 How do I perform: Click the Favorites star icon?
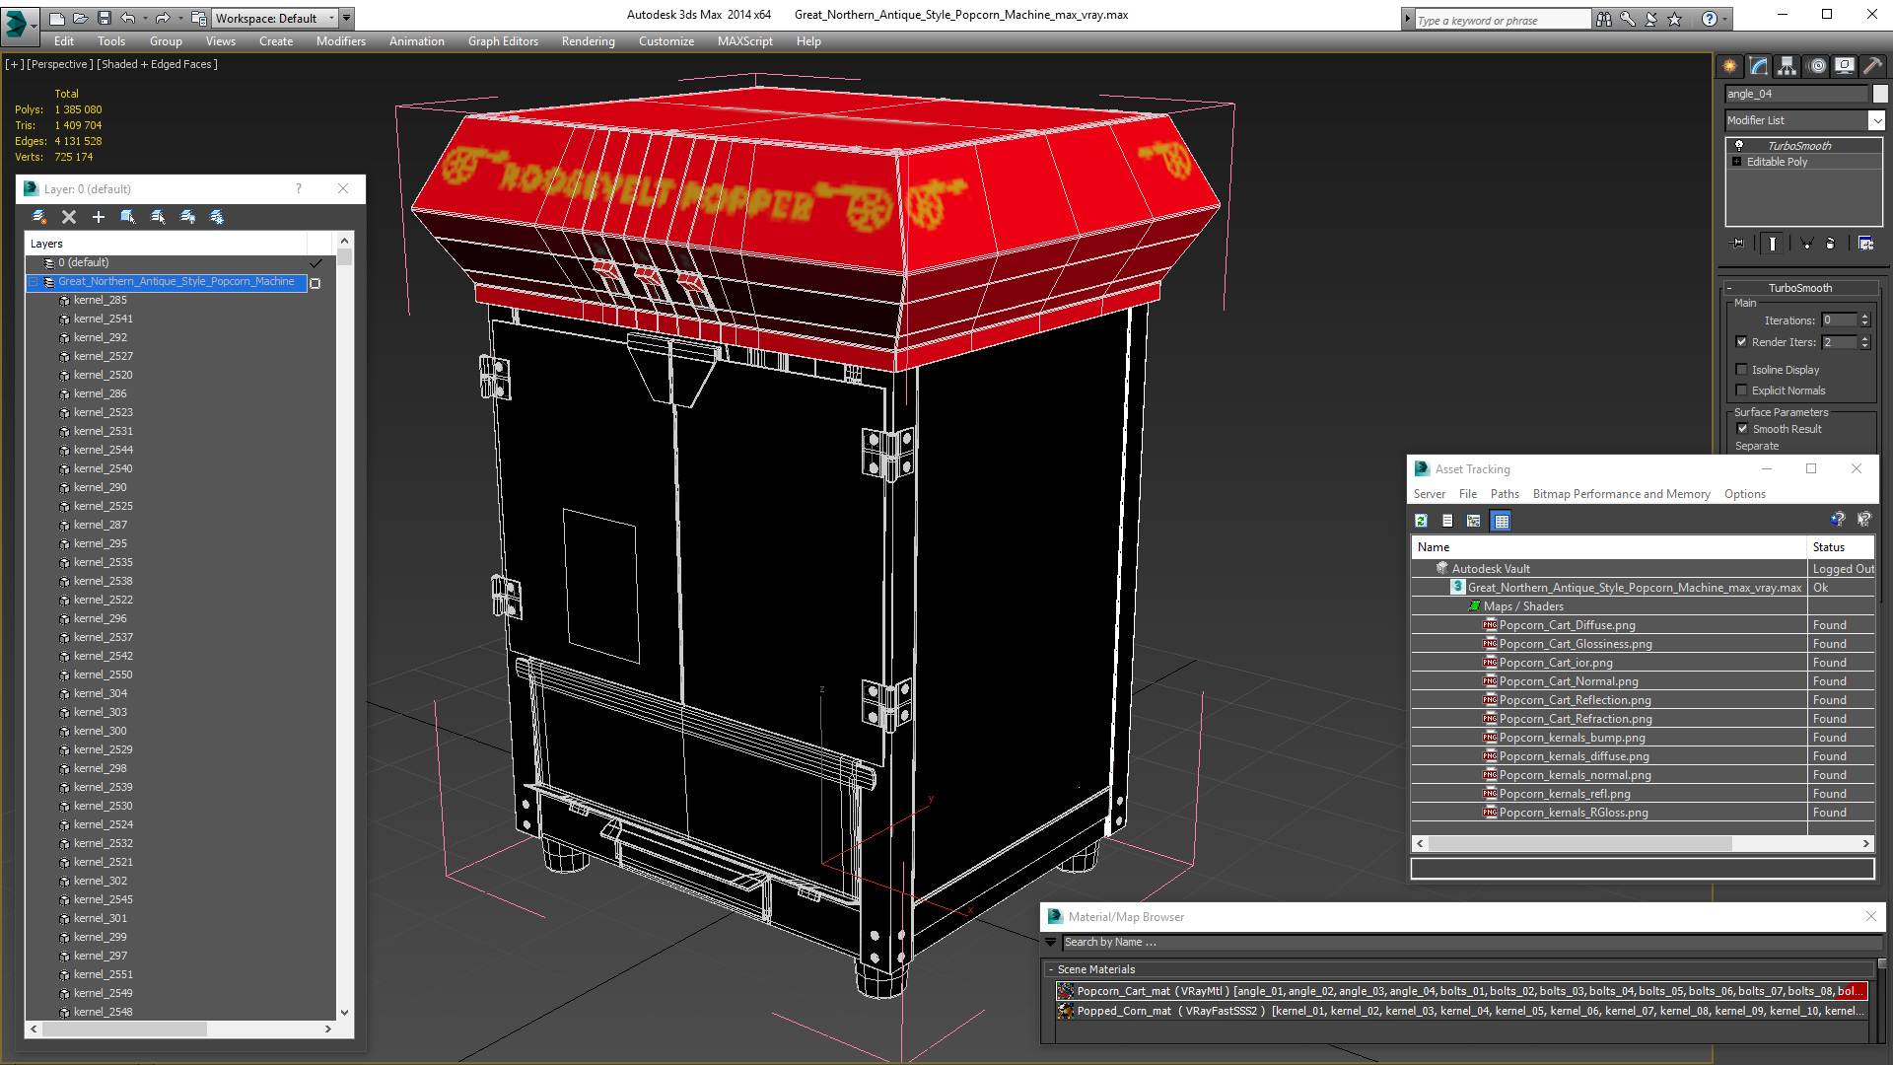coord(1674,19)
